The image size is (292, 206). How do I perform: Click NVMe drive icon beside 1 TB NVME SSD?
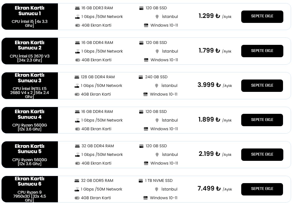coord(141,181)
